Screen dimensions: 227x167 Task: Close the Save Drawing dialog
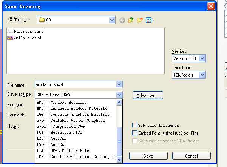tap(211, 6)
